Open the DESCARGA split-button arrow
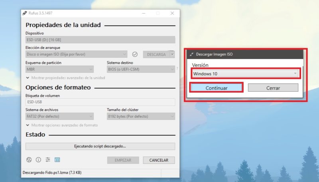Viewport: 319px width, 182px height. point(173,55)
